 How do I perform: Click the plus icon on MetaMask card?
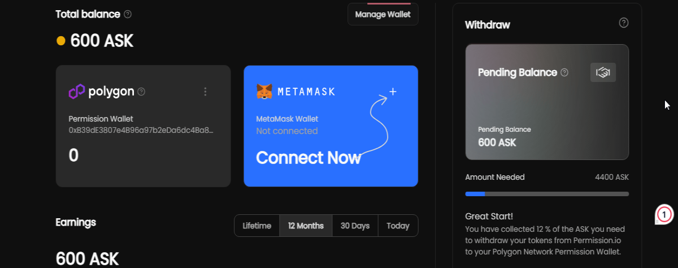coord(393,92)
